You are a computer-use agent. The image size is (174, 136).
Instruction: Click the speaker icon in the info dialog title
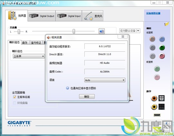point(48,37)
